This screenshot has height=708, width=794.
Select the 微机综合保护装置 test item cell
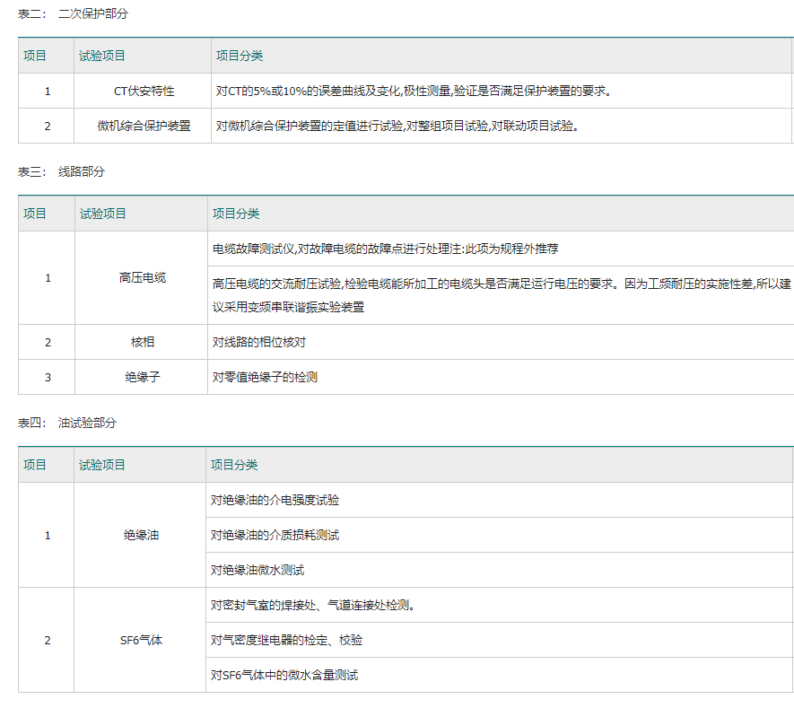(x=144, y=126)
